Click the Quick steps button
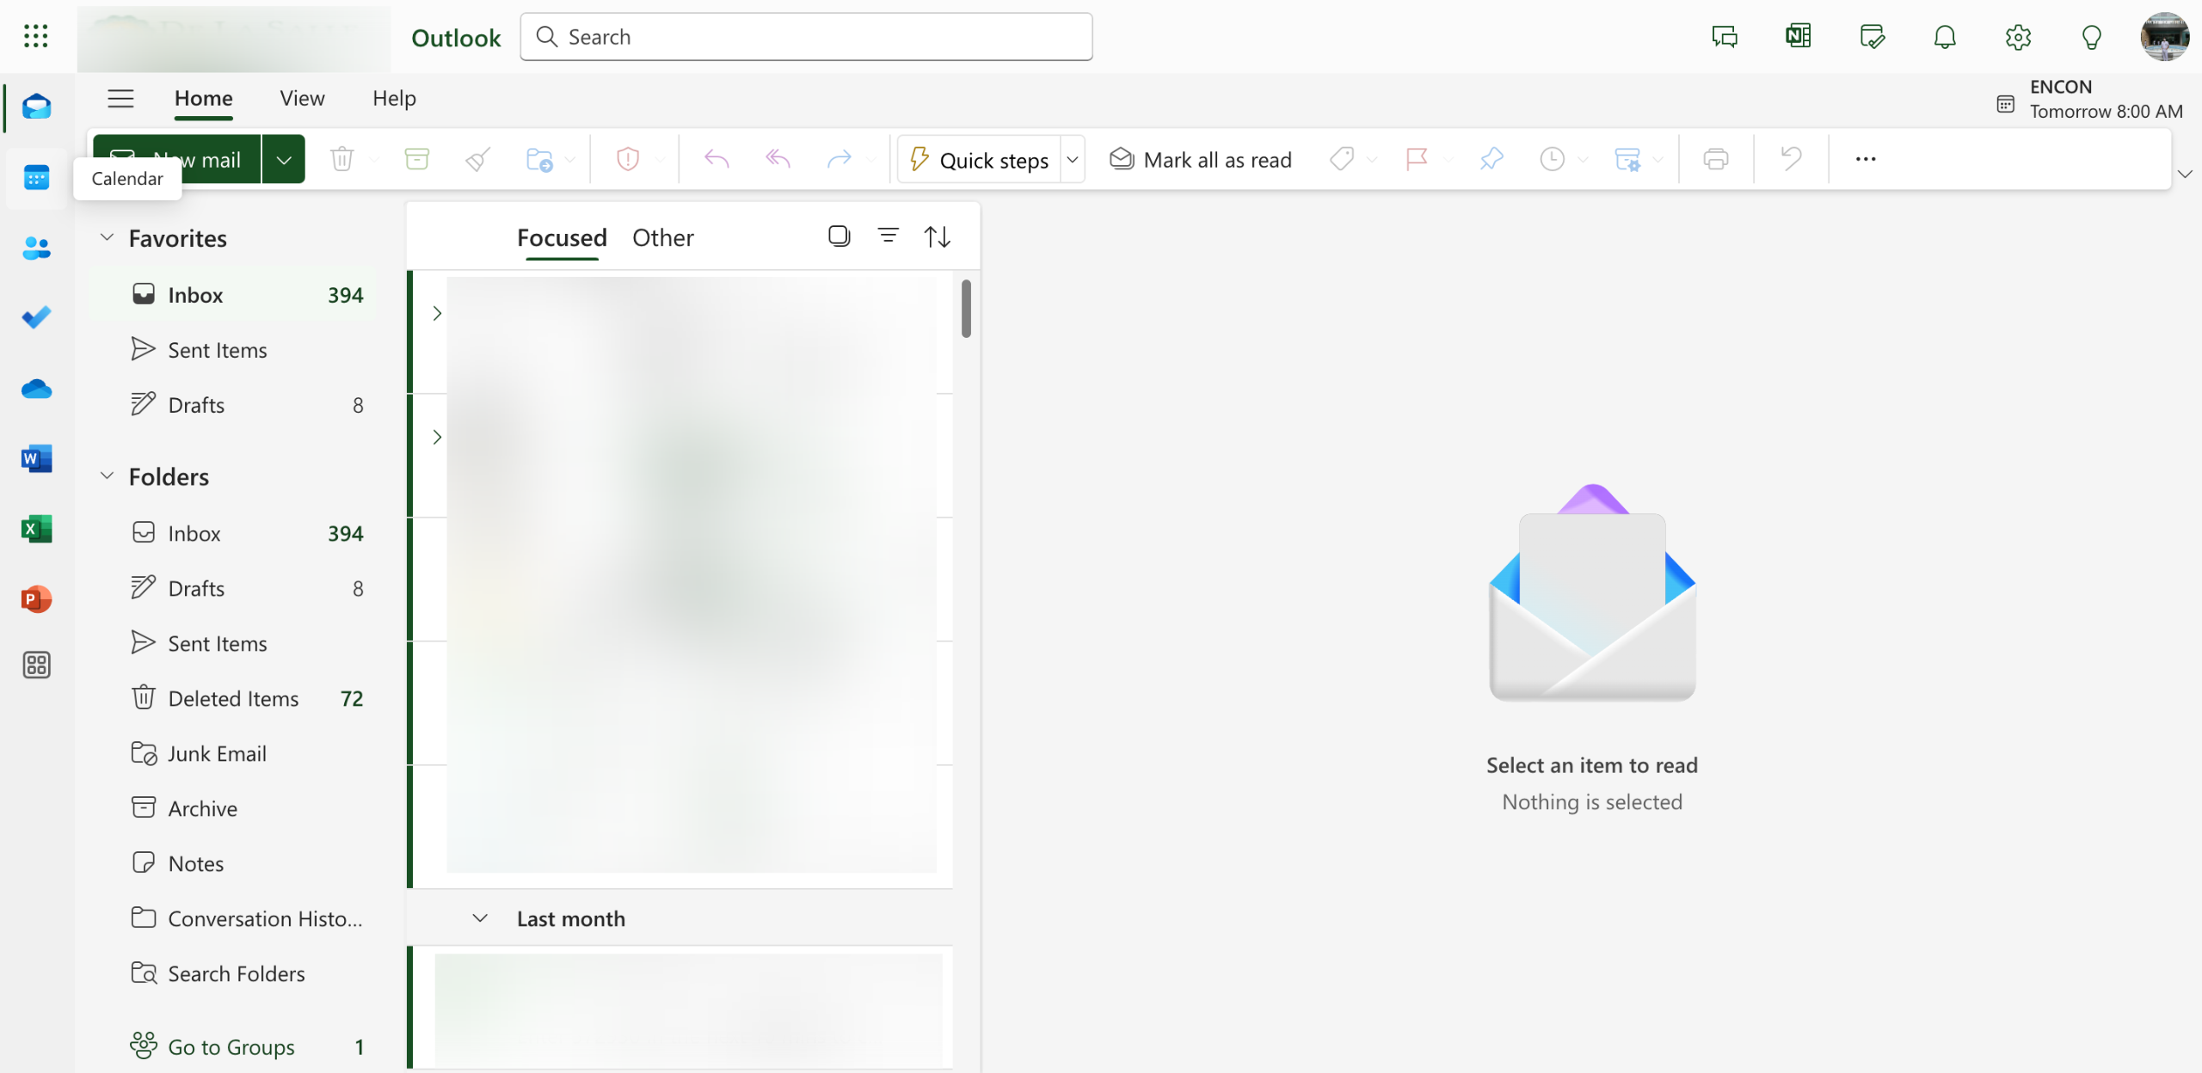 [x=980, y=159]
